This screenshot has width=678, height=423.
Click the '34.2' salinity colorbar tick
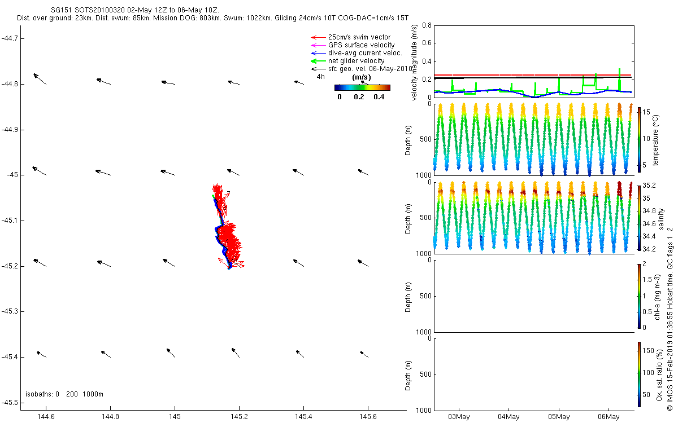pos(649,249)
